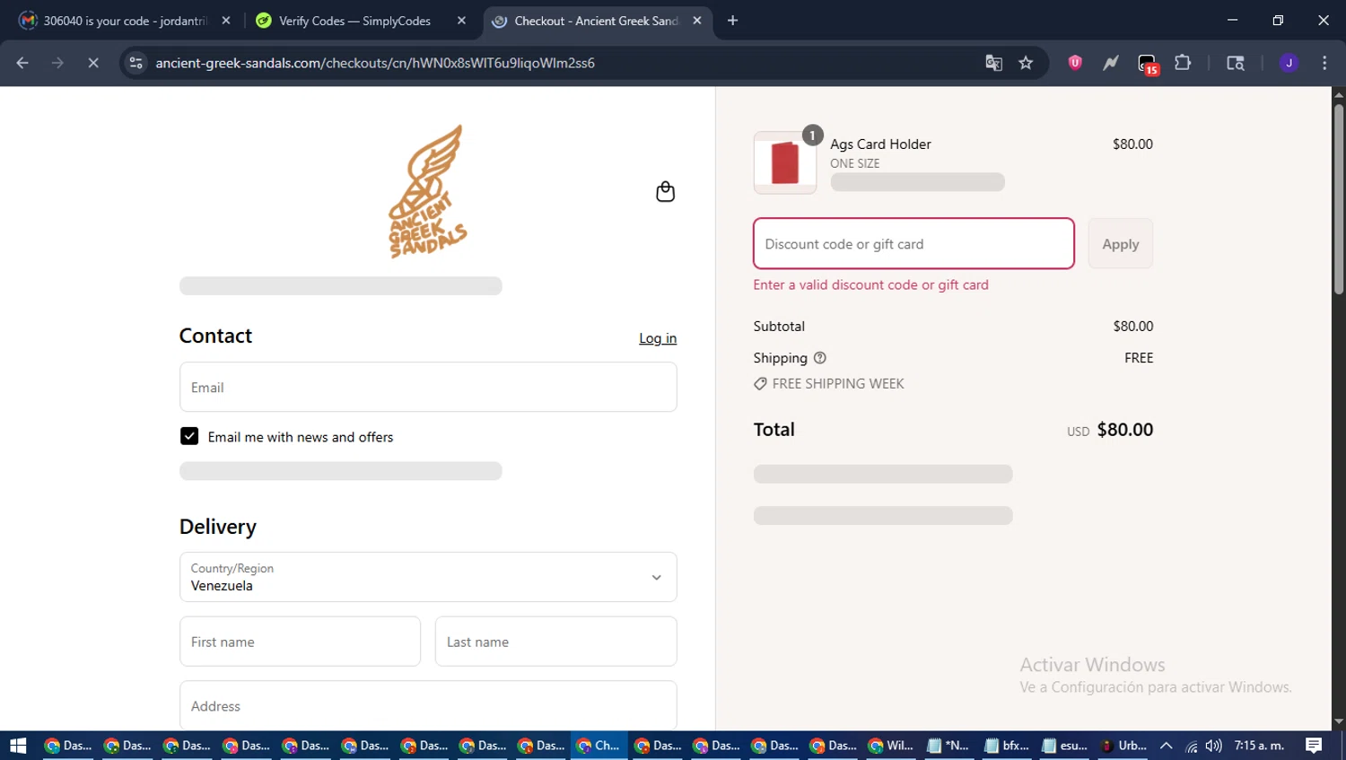Bookmark this page with star icon
Screen dimensions: 1346x760
click(x=1026, y=63)
